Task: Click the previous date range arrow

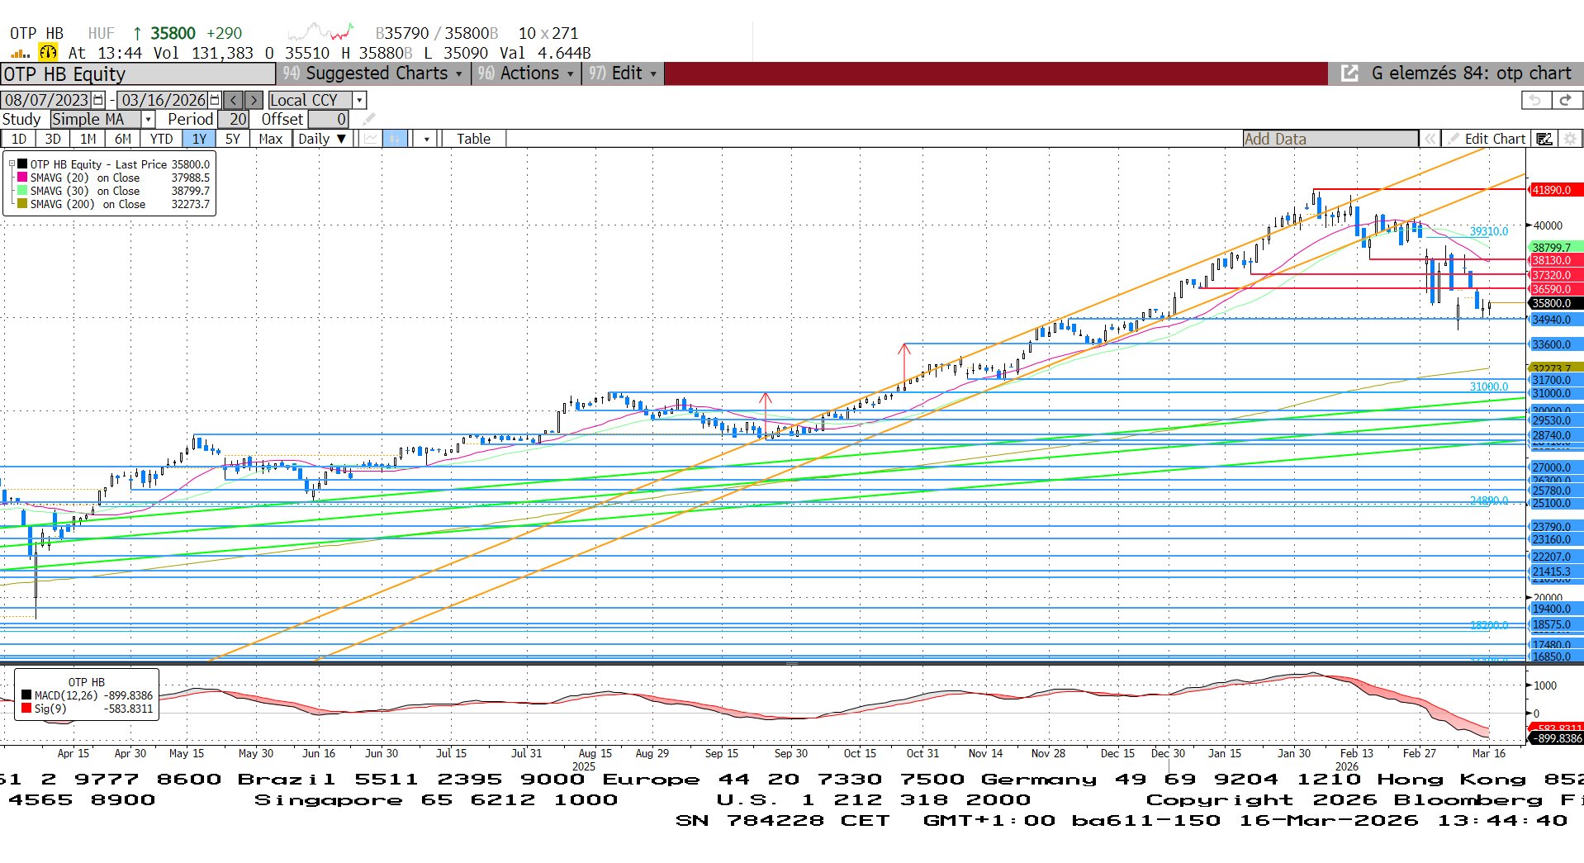Action: click(x=234, y=100)
